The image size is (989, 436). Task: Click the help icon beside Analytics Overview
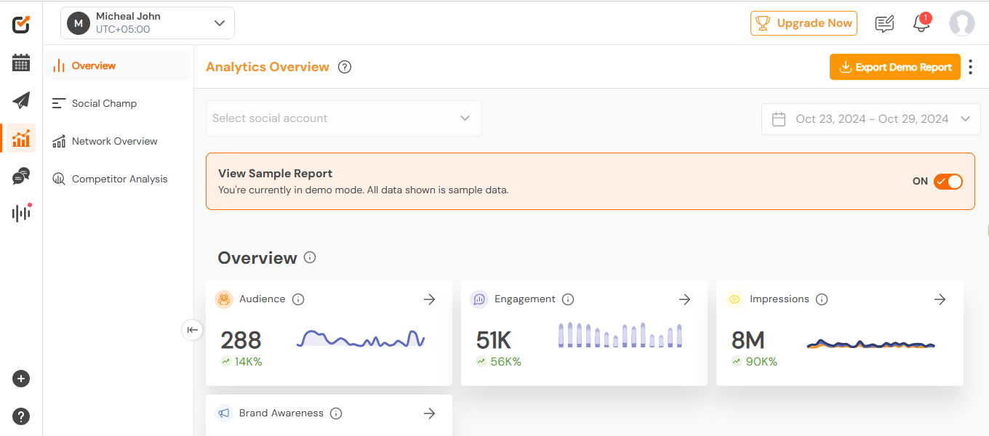coord(345,67)
